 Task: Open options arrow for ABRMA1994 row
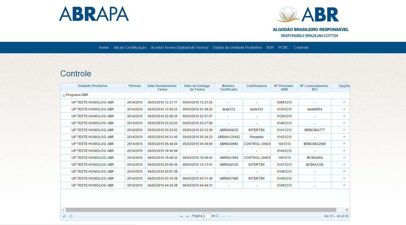344,158
